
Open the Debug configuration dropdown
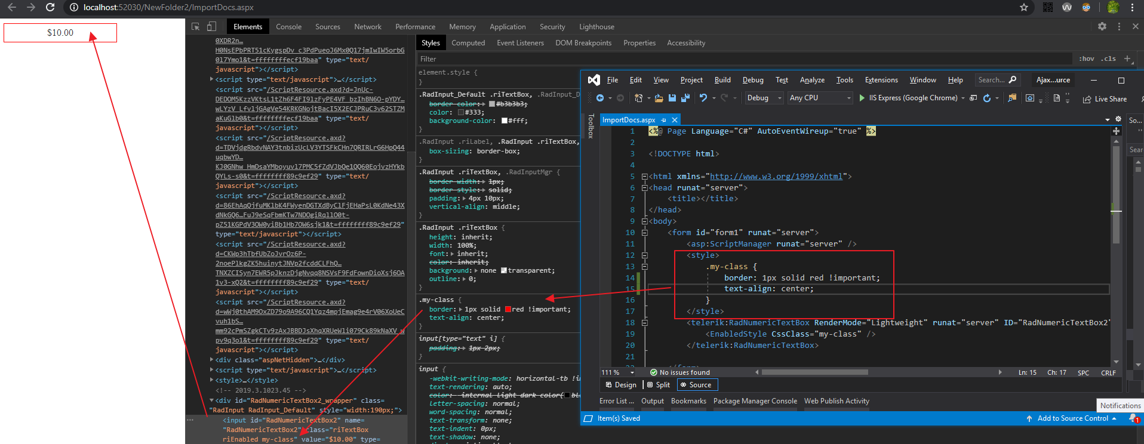click(764, 98)
